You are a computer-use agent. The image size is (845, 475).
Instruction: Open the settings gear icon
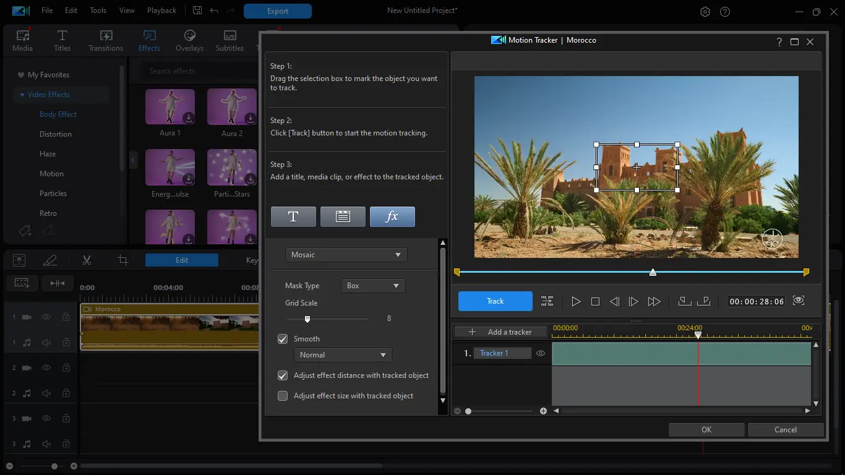click(x=705, y=12)
